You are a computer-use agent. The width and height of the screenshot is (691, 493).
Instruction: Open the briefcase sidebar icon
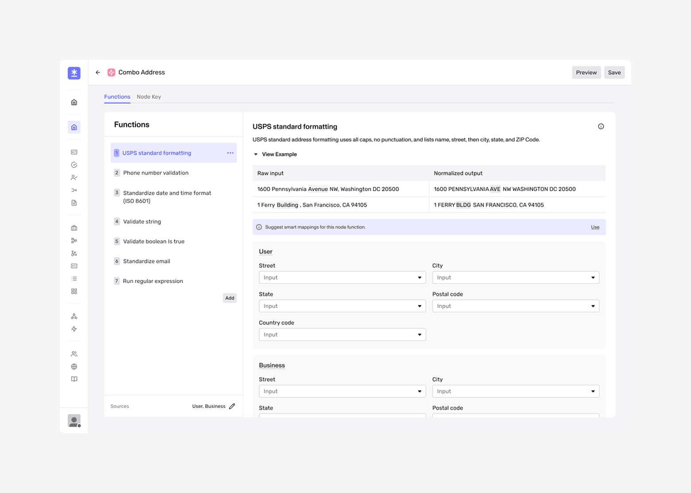74,228
